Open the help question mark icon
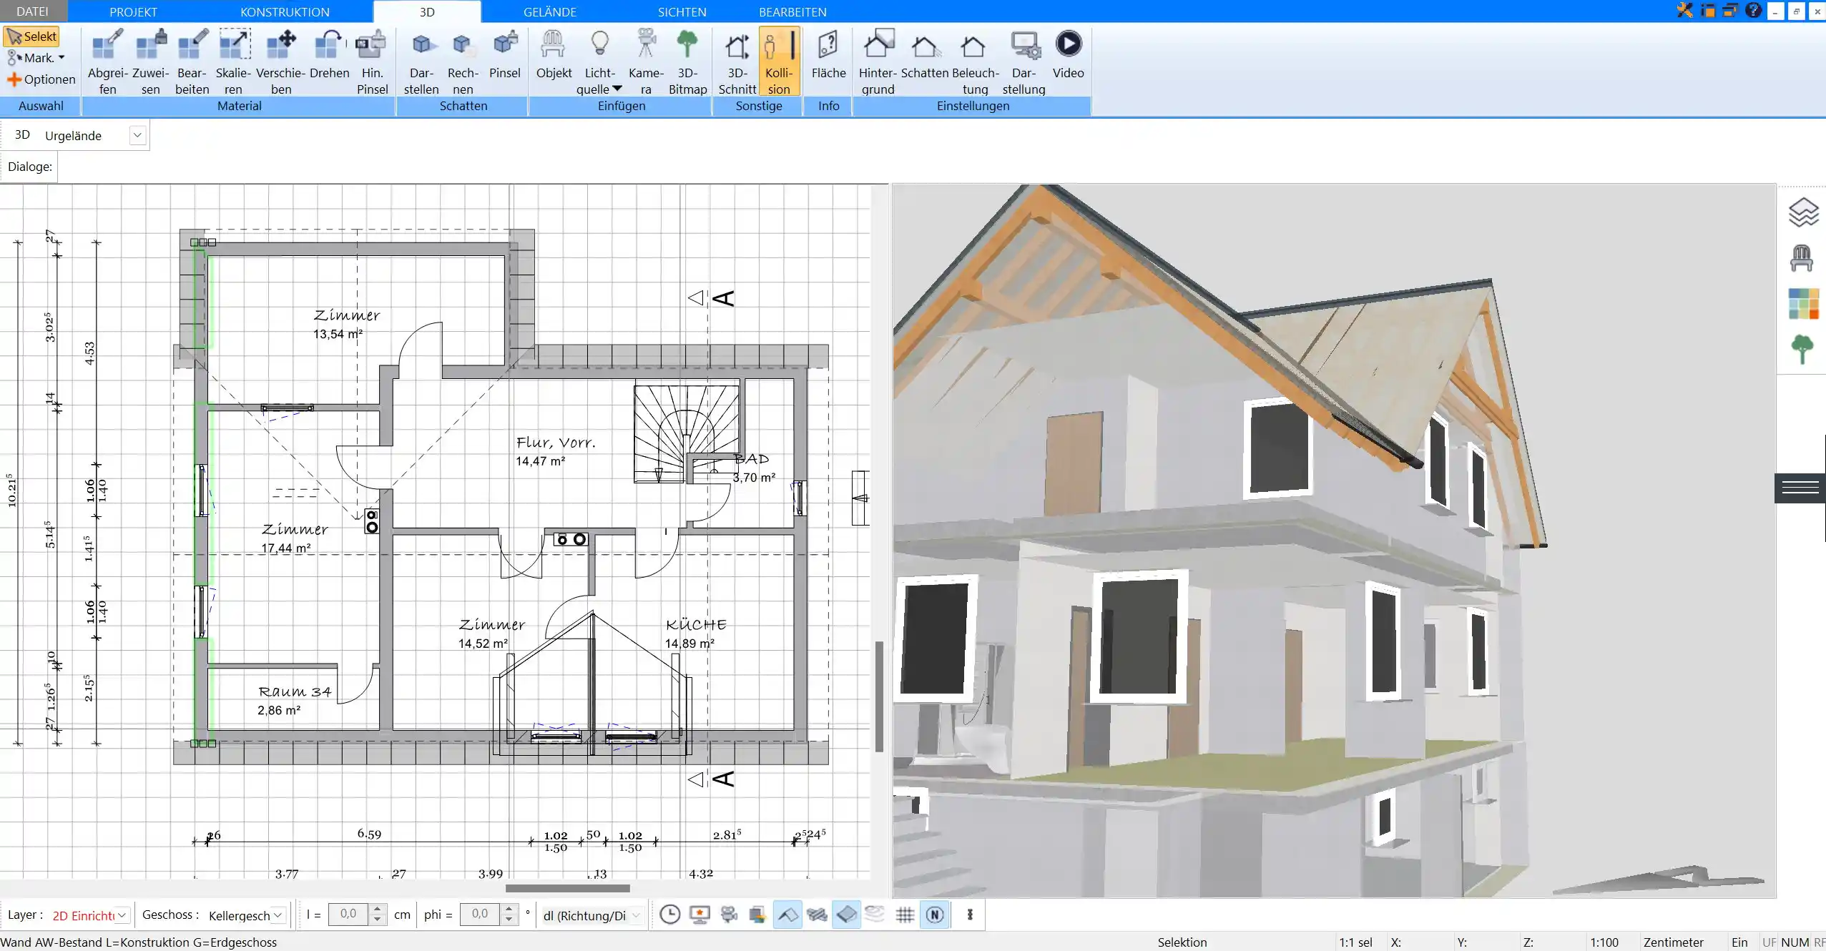Viewport: 1826px width, 951px height. point(1753,11)
